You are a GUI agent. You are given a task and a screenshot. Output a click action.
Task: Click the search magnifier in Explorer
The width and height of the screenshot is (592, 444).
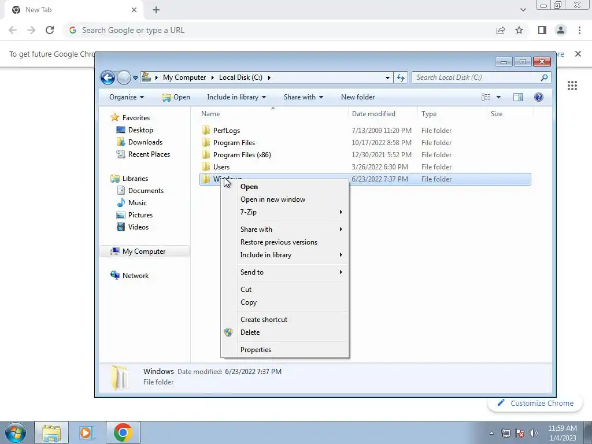[x=544, y=77]
